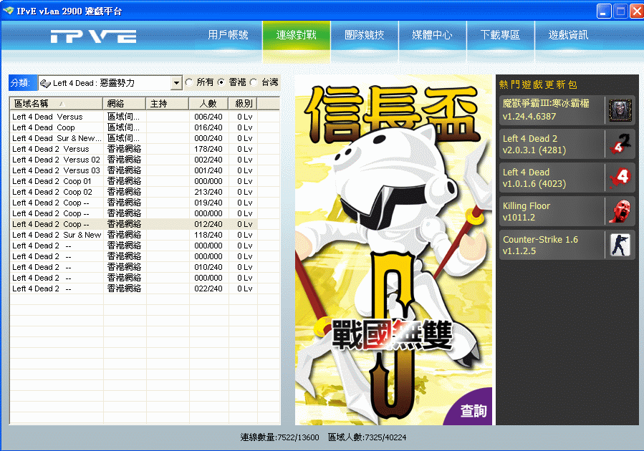Sort by 級別 column header
This screenshot has height=451, width=644.
point(243,103)
